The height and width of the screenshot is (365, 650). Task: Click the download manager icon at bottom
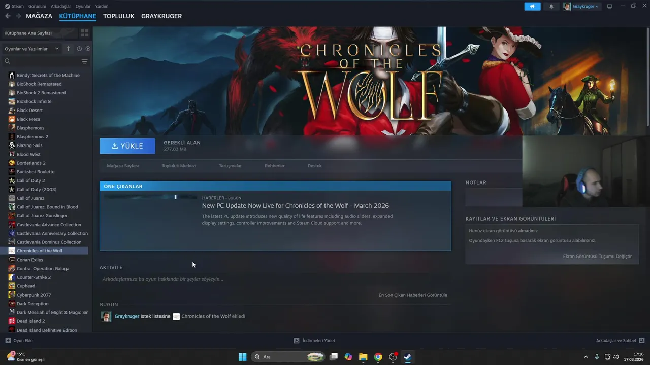[x=297, y=341]
